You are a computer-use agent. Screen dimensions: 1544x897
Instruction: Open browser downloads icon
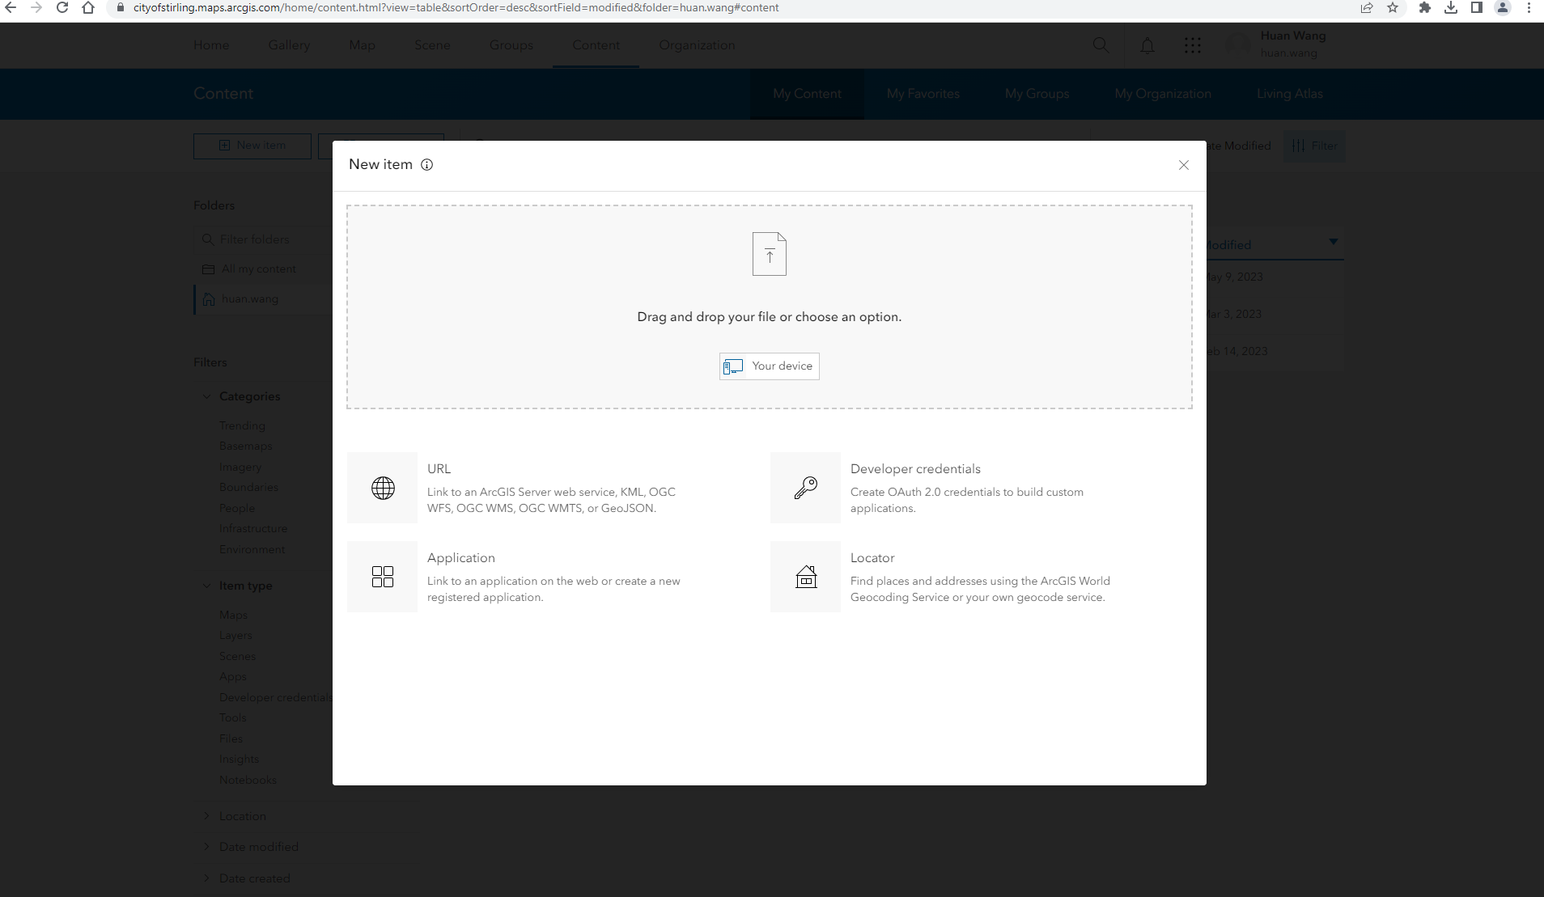tap(1451, 8)
